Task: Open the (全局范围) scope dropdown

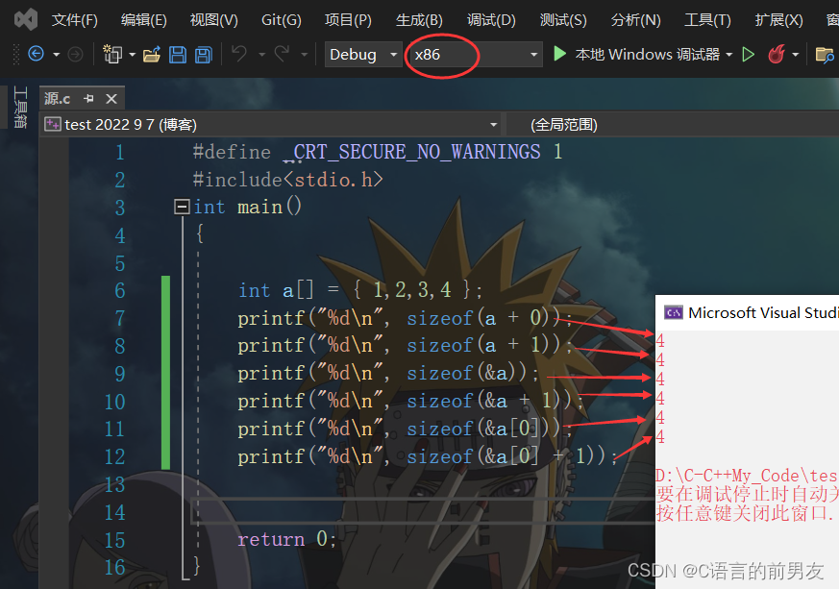Action: click(672, 125)
